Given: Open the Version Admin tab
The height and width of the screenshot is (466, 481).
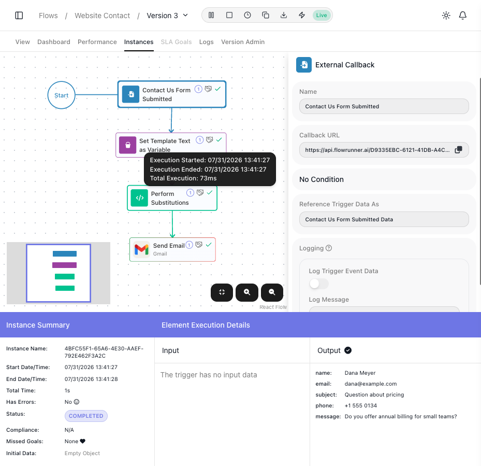Looking at the screenshot, I should (243, 42).
